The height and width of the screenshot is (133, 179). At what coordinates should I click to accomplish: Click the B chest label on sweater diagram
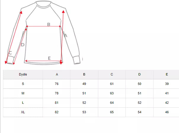[x=49, y=24]
